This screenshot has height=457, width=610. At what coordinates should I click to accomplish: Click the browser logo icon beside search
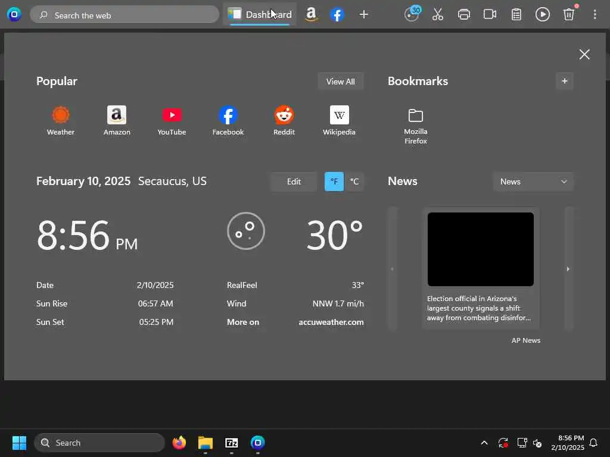[x=14, y=15]
